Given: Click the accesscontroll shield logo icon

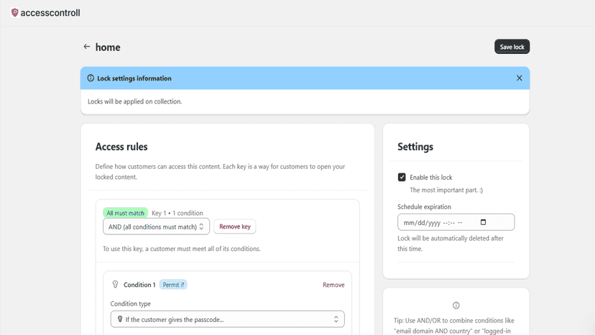Looking at the screenshot, I should [x=15, y=13].
